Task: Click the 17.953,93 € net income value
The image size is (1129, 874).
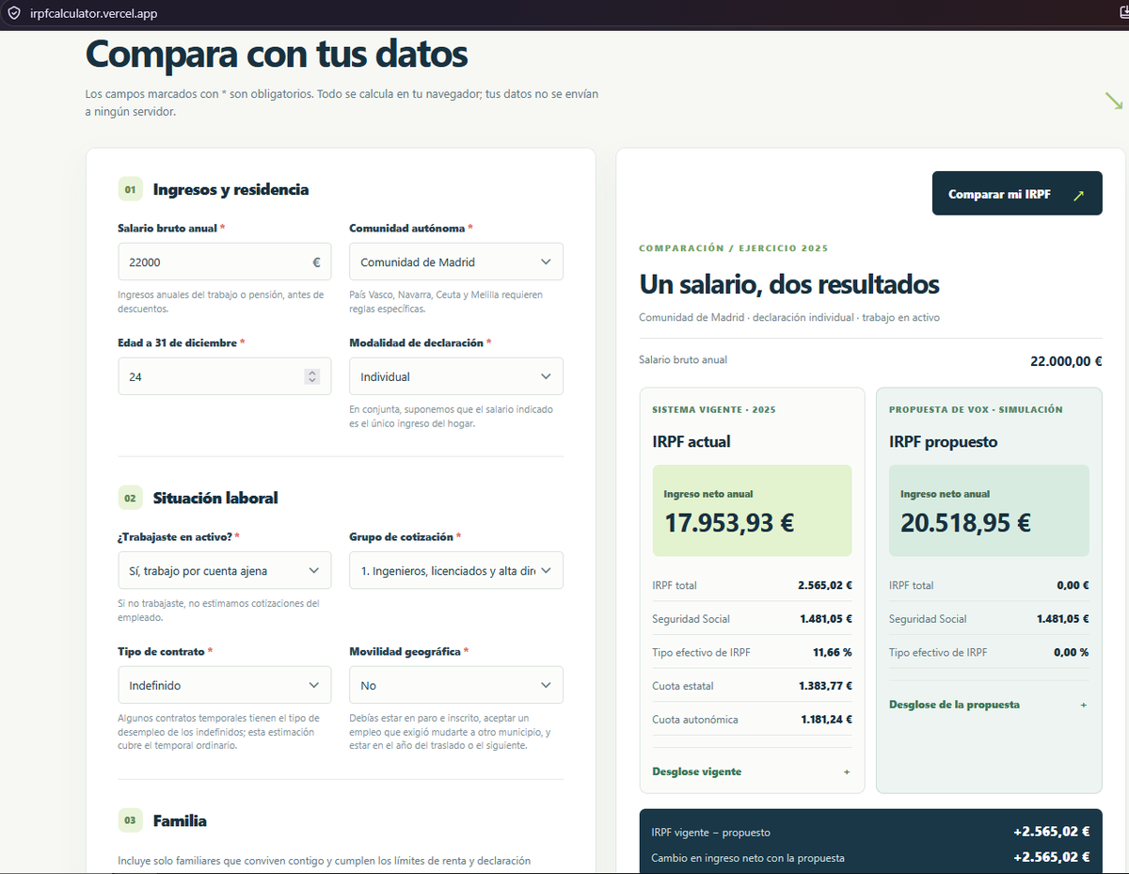Action: click(x=729, y=523)
